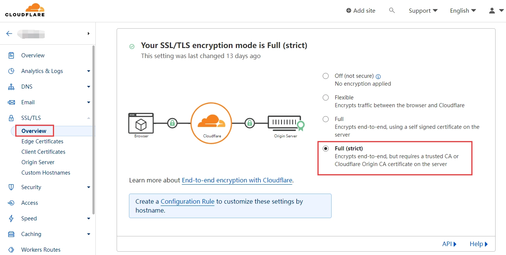Viewport: 506px width, 255px height.
Task: Click the DNS sidebar icon
Action: pyautogui.click(x=11, y=86)
